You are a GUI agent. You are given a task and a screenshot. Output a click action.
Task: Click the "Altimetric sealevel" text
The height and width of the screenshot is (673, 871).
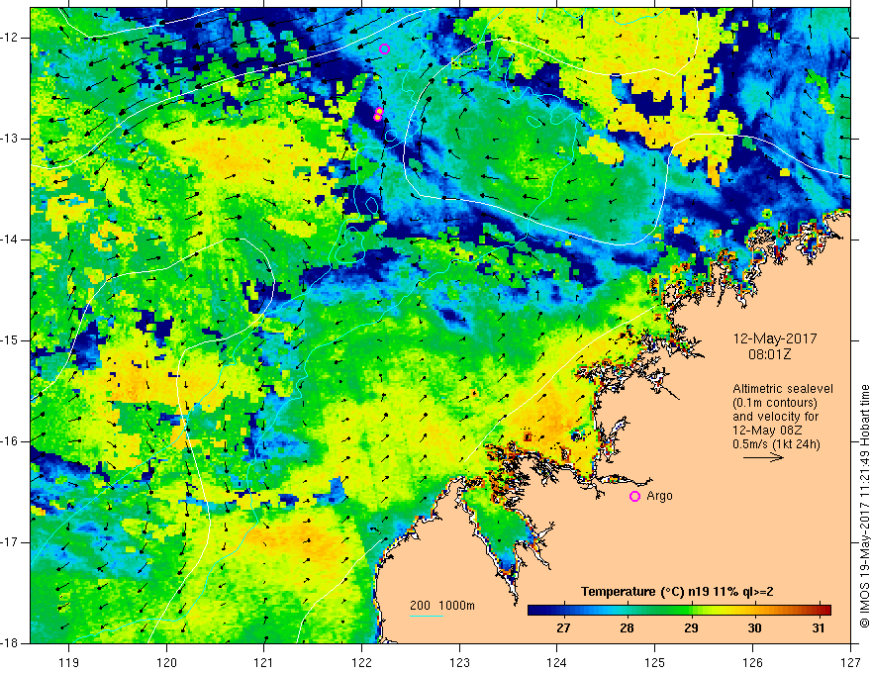[783, 389]
